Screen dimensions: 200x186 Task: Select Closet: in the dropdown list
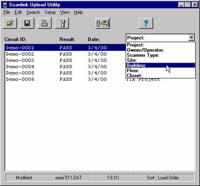160,76
